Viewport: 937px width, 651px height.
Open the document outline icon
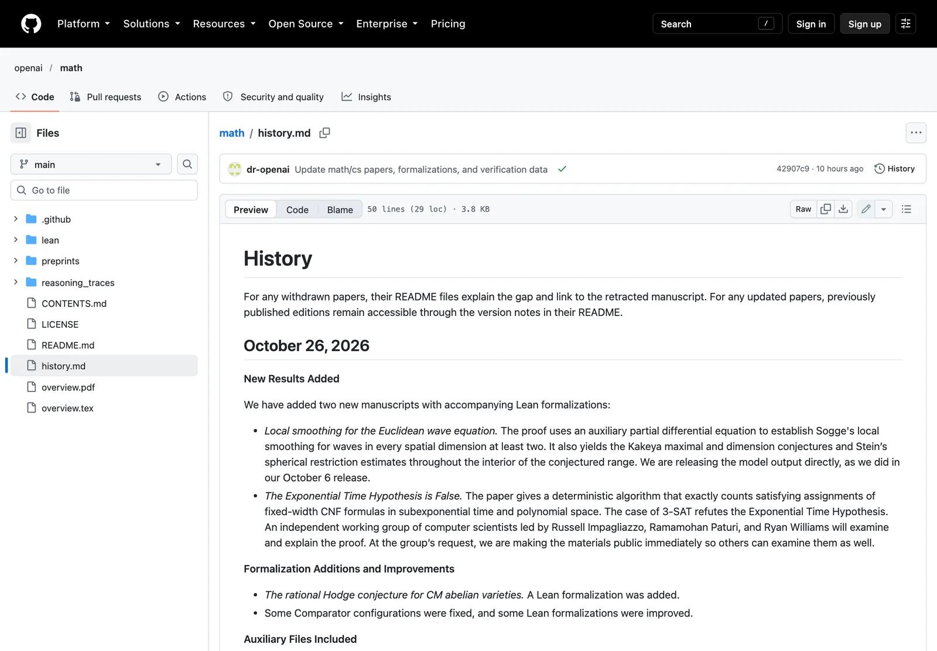coord(907,209)
